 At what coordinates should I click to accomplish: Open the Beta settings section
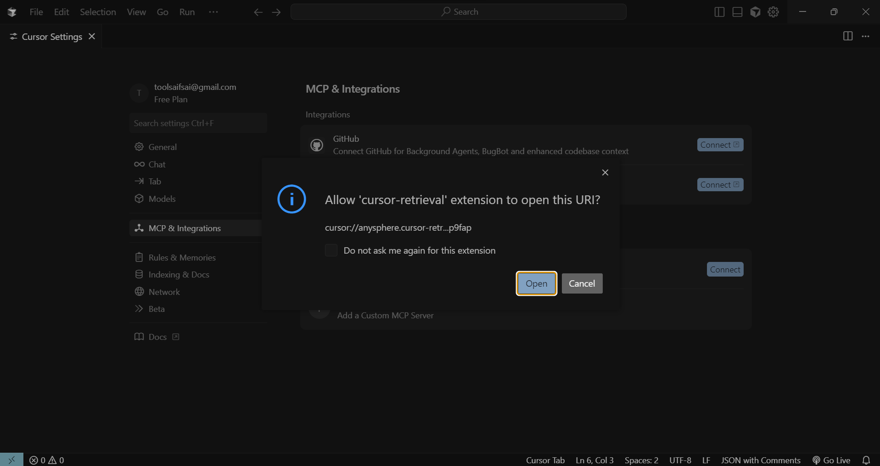click(157, 309)
